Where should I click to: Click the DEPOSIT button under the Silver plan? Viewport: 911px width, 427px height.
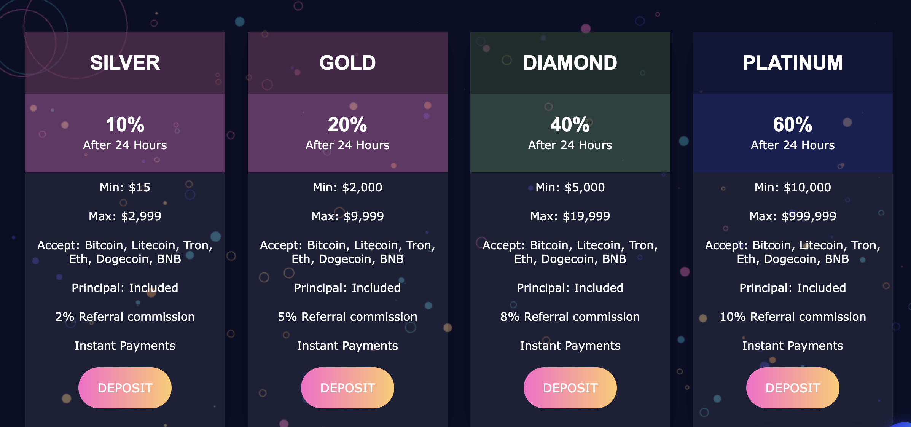pyautogui.click(x=125, y=388)
